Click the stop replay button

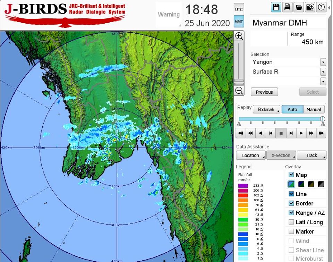click(x=281, y=133)
